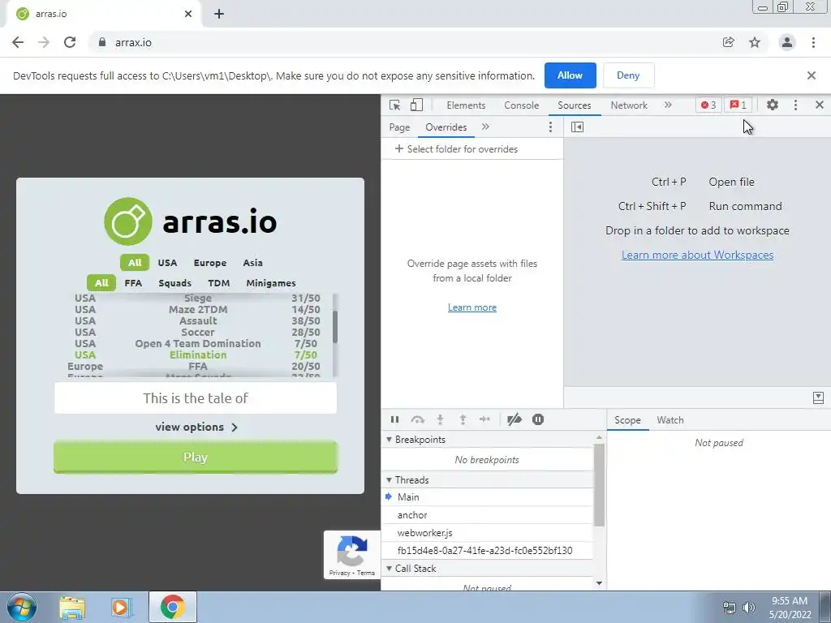Select the Sources tab

[574, 105]
